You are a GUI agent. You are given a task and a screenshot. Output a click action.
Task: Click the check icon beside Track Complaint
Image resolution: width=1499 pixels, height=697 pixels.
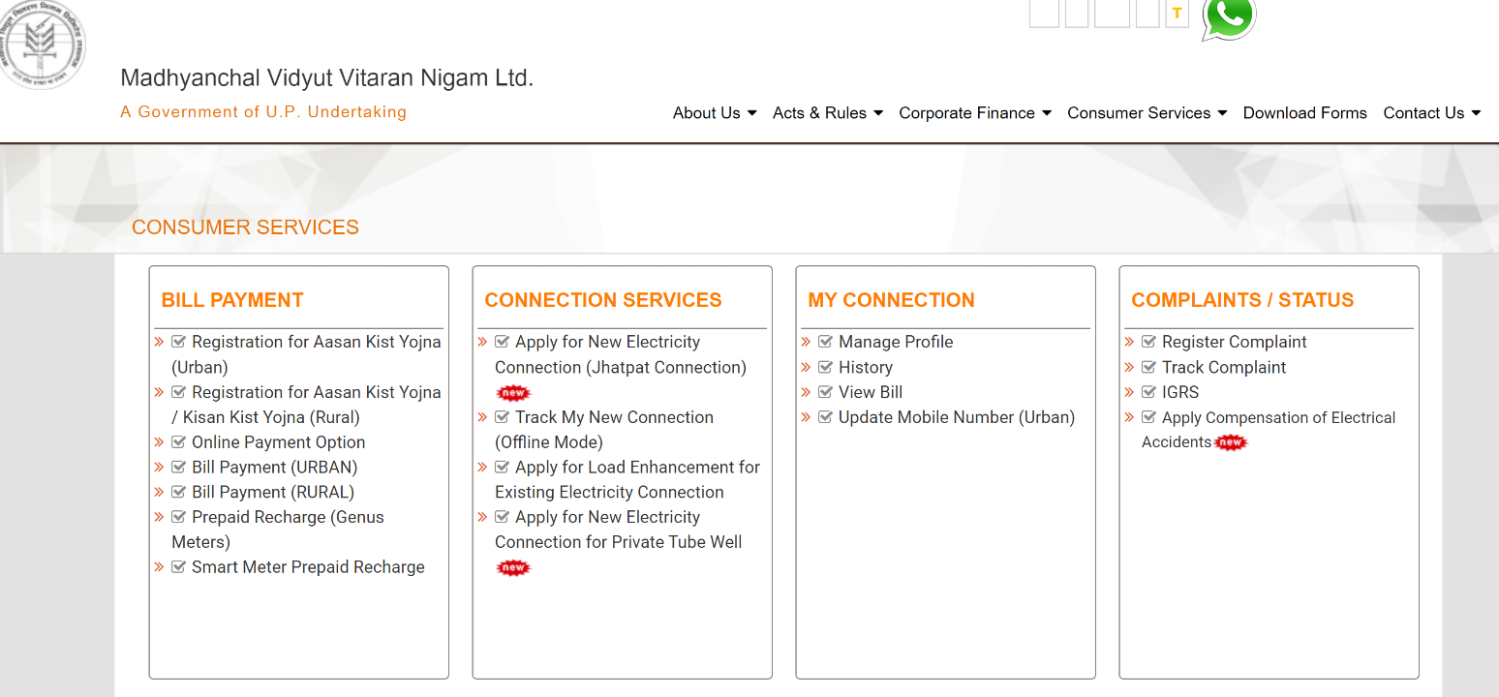click(x=1148, y=367)
